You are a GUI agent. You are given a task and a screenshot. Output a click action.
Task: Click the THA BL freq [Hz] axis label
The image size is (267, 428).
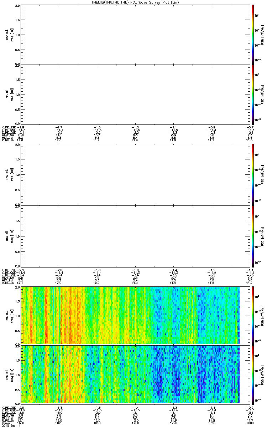(12, 35)
